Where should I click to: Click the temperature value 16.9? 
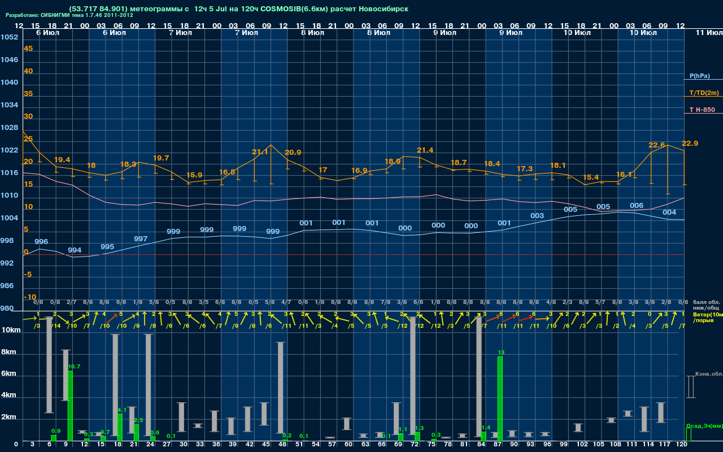[359, 170]
